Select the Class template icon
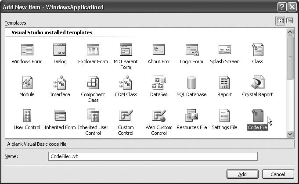The height and width of the screenshot is (184, 299). tap(257, 50)
